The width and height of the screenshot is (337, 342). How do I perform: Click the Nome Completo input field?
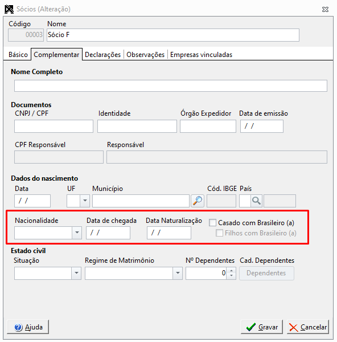point(171,85)
